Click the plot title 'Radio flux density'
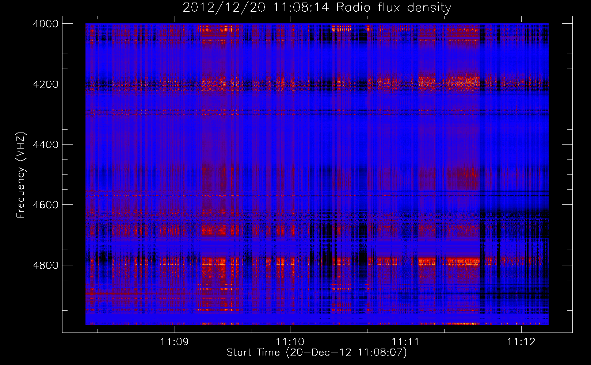Screen dimensions: 591x365 coord(393,7)
